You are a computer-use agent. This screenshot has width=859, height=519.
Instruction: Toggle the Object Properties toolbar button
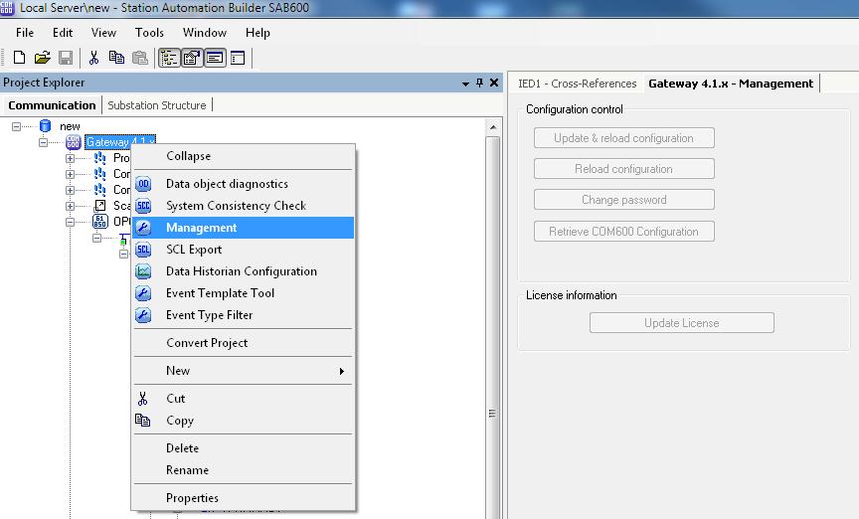tap(192, 58)
